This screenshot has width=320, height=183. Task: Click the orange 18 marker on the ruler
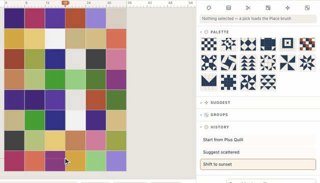pyautogui.click(x=65, y=3)
